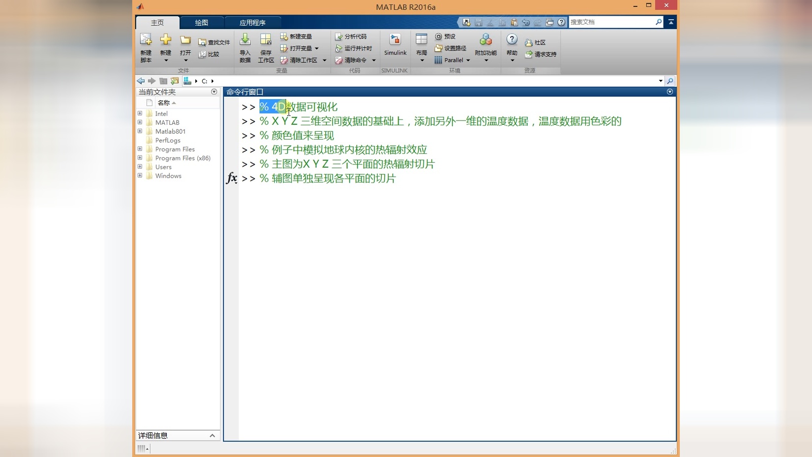Click the 搜索文档 search field
Screen dimensions: 812x457
coord(612,22)
